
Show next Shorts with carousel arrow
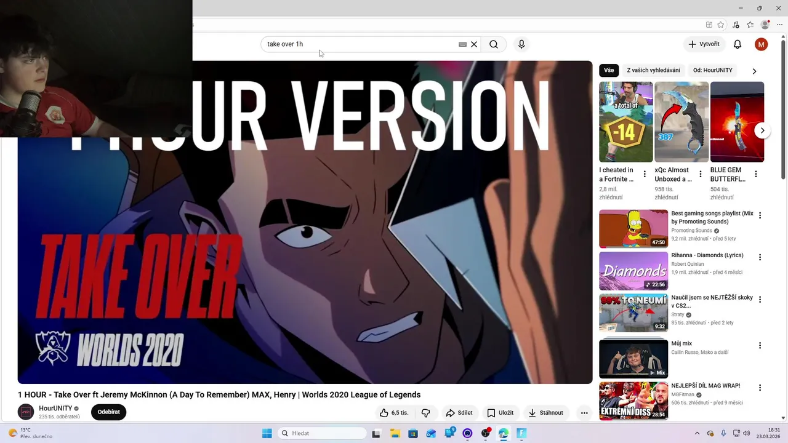coord(762,130)
